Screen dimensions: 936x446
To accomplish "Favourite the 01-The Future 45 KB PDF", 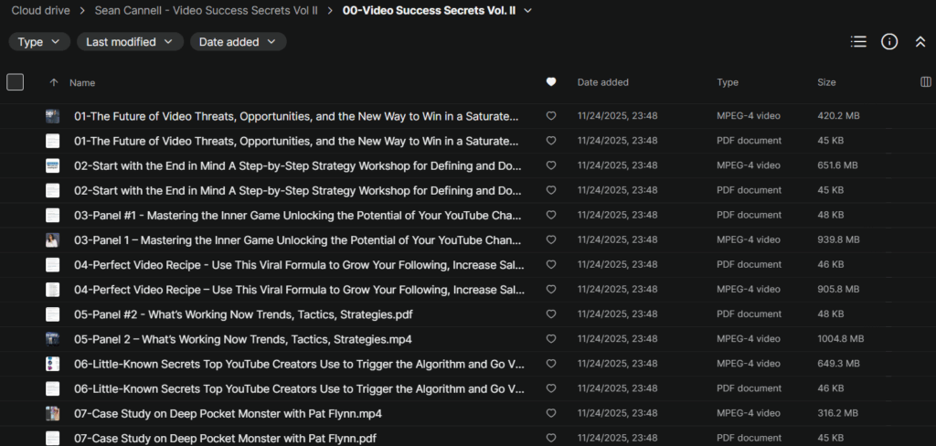I will pos(551,141).
